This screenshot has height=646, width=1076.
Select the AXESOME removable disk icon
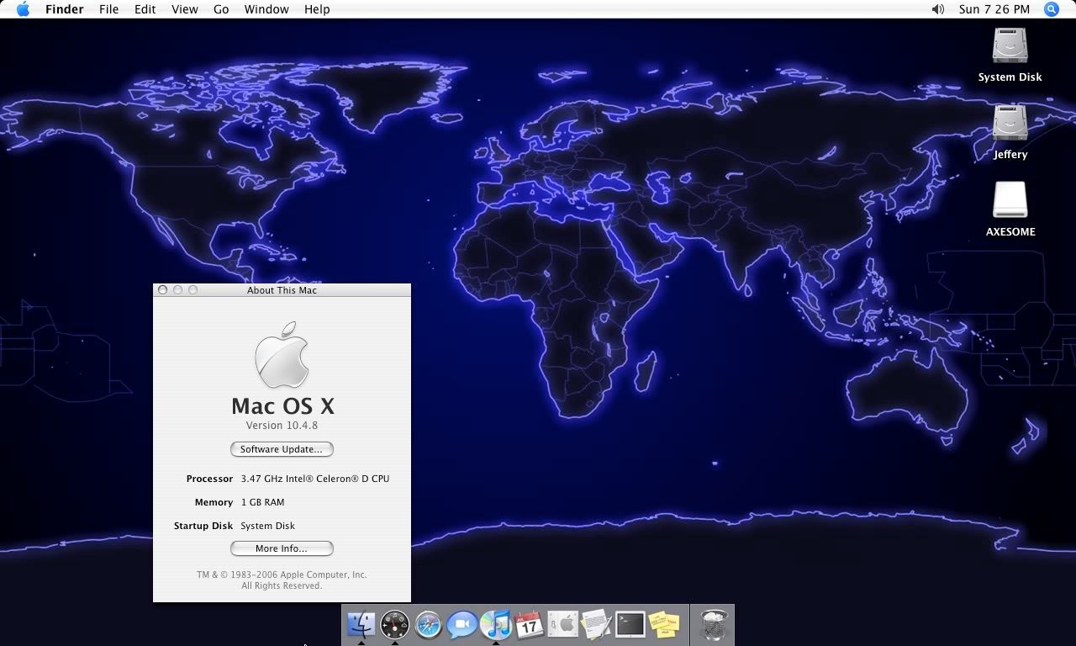[1010, 201]
